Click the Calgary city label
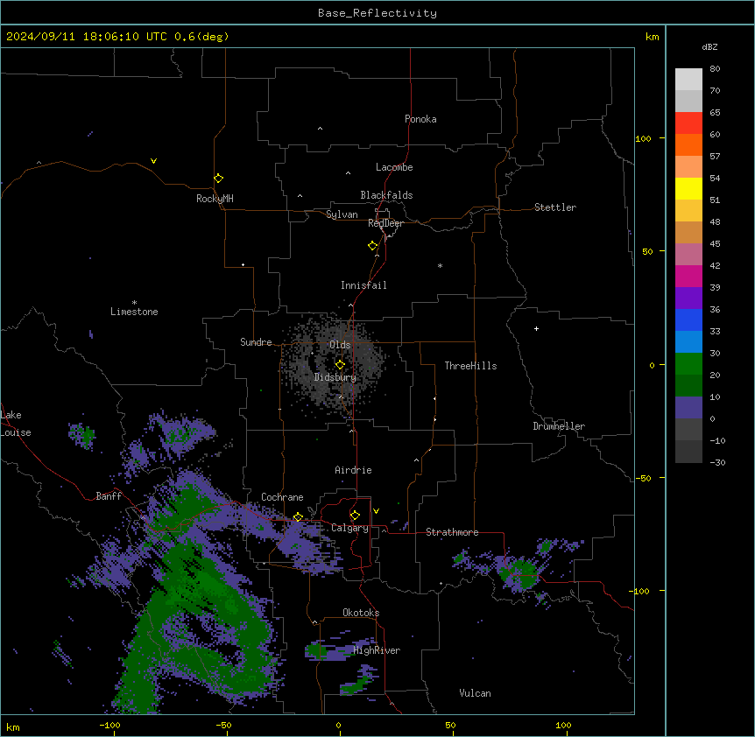Viewport: 755px width, 737px height. (x=349, y=528)
